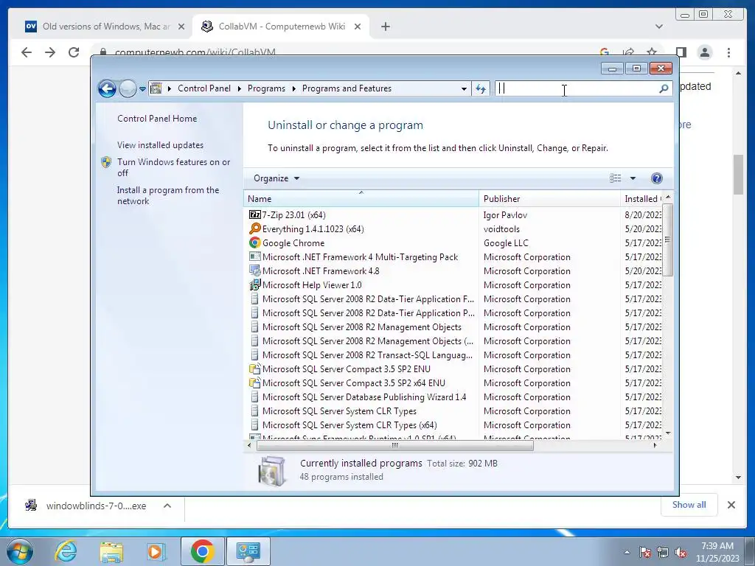Click the program list vertical scrollbar thumb

(667, 240)
